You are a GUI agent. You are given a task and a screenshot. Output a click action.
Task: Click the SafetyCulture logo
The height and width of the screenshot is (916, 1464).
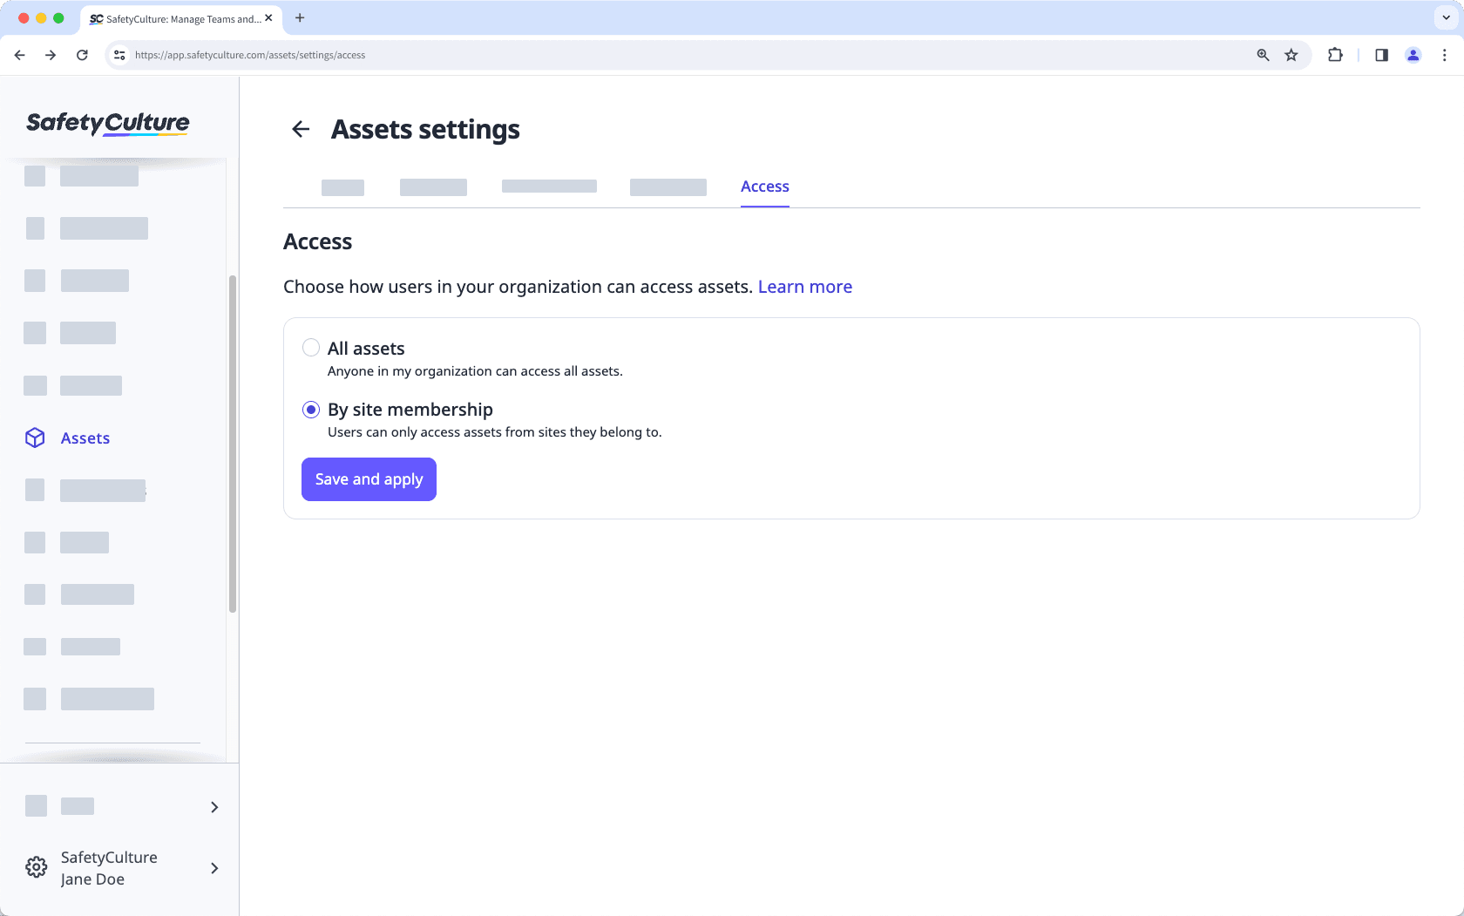click(108, 123)
